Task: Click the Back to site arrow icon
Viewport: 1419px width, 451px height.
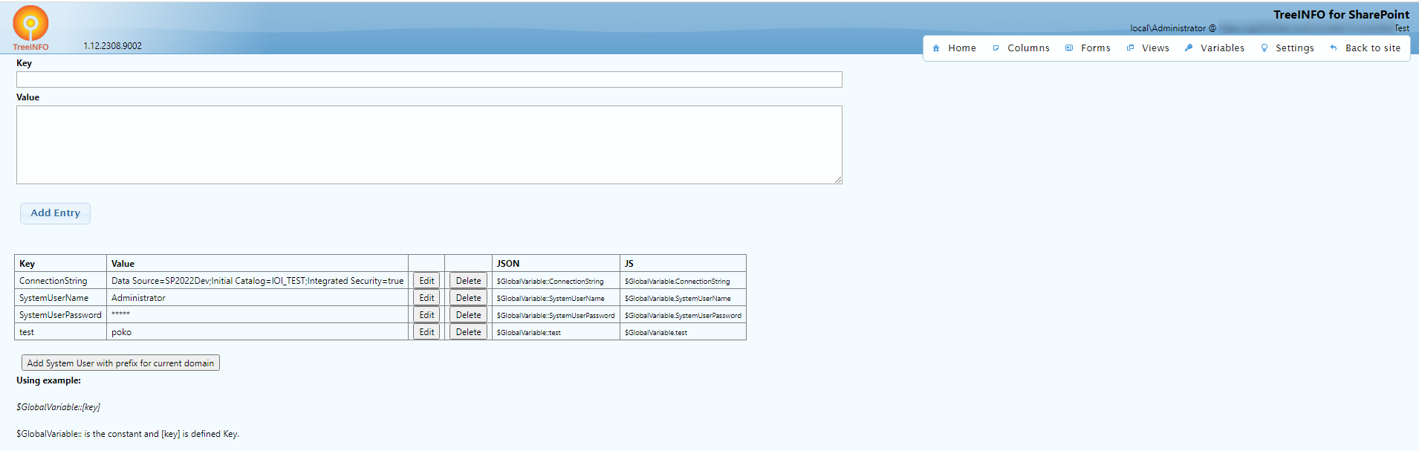Action: tap(1334, 48)
